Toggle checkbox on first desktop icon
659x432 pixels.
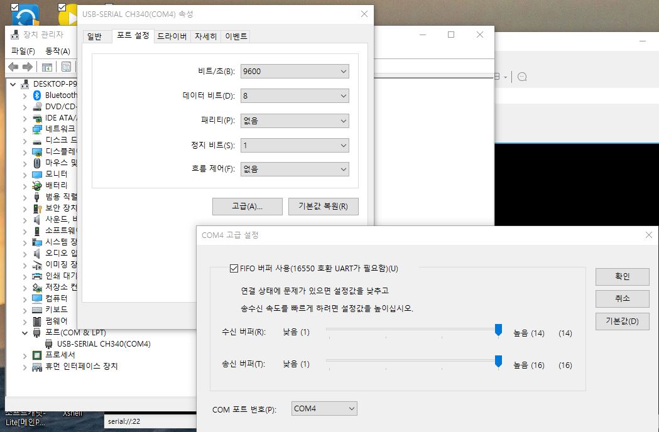(x=14, y=7)
